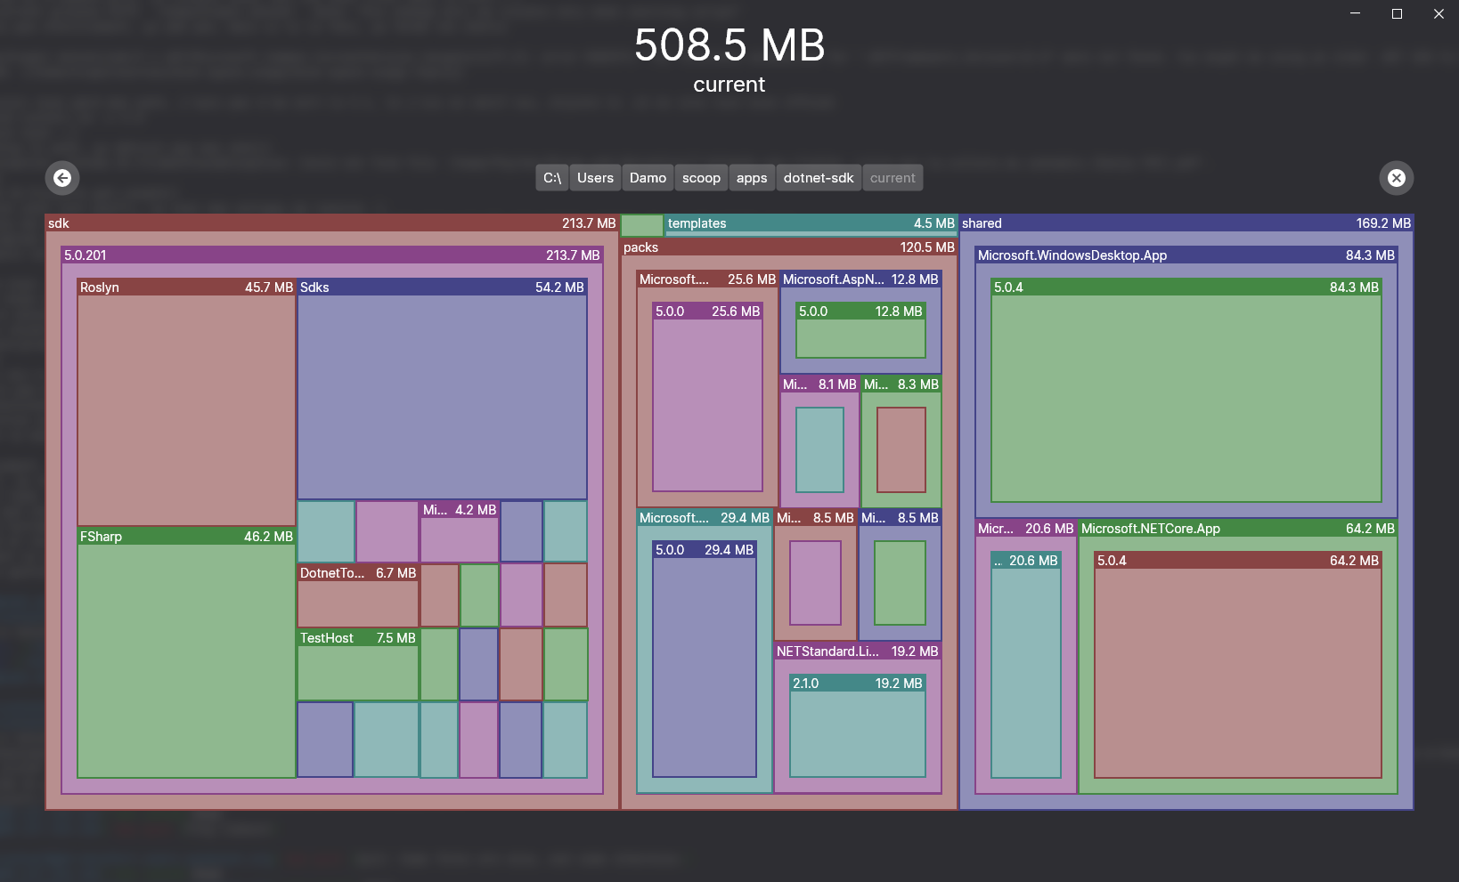Navigate to apps breadcrumb

[x=752, y=178]
